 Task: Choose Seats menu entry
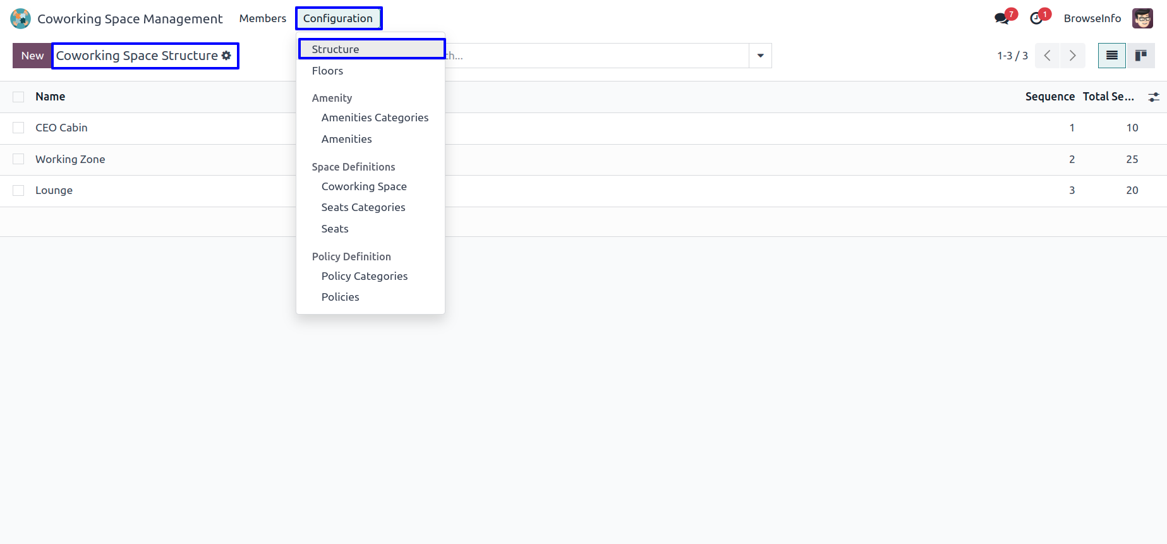(371, 229)
